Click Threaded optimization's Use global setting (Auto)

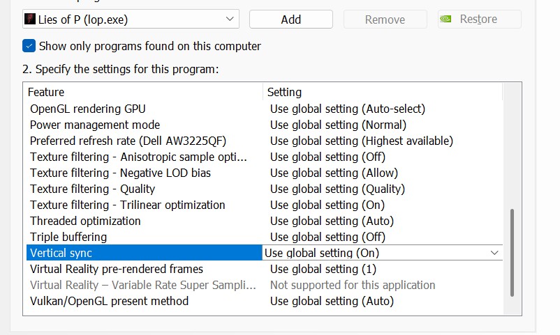(332, 221)
